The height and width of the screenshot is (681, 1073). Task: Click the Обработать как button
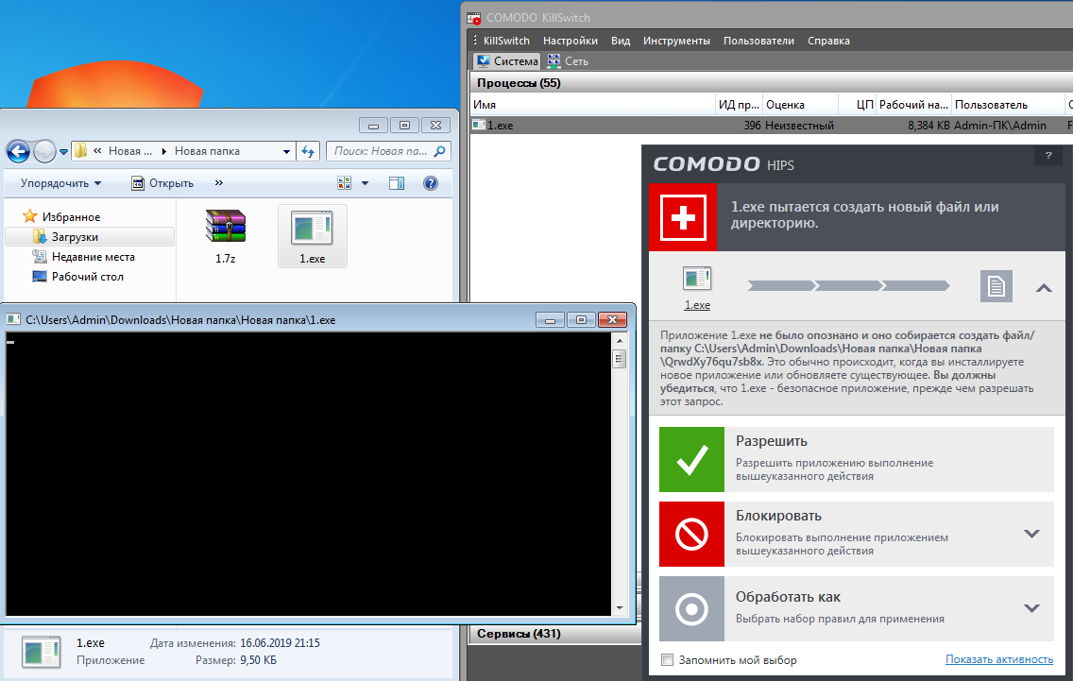(x=856, y=608)
